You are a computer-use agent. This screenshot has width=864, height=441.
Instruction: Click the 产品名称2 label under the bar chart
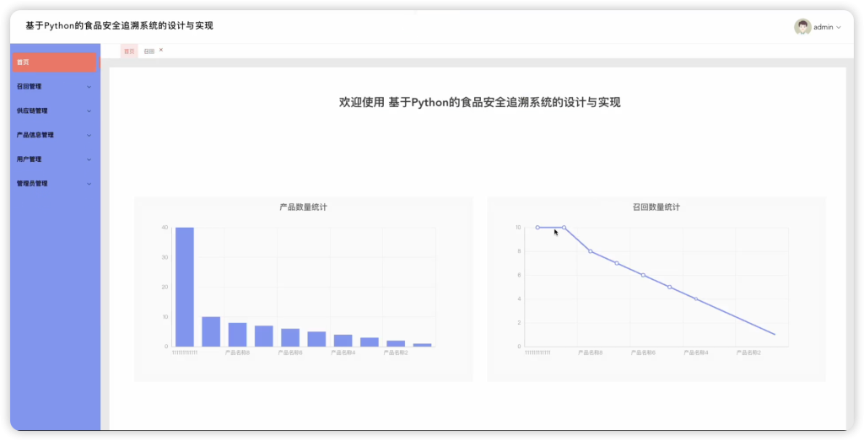(396, 352)
